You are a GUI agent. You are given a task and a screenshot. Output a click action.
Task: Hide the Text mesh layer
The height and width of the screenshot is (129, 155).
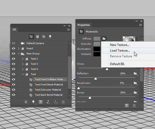[13, 74]
